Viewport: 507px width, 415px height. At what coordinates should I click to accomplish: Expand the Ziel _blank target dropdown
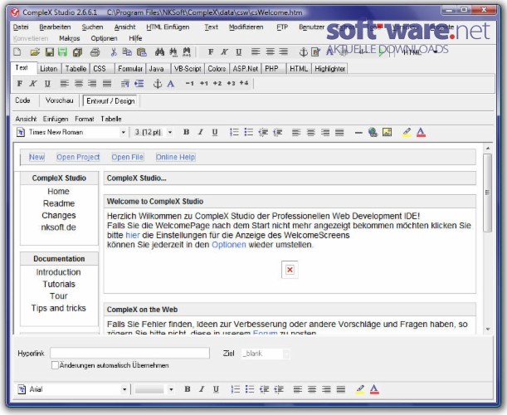[286, 354]
